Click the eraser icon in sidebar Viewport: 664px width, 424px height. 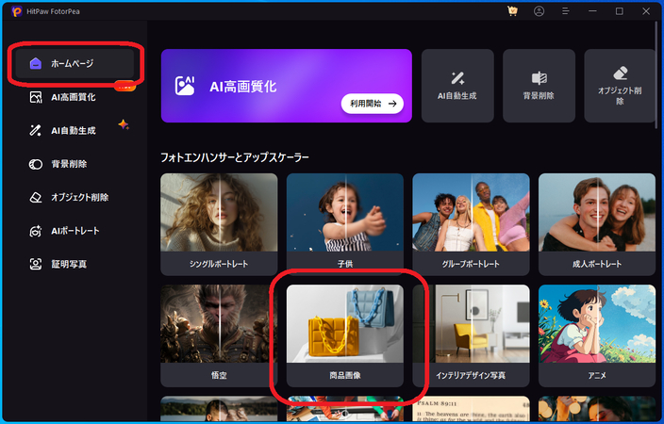point(36,197)
